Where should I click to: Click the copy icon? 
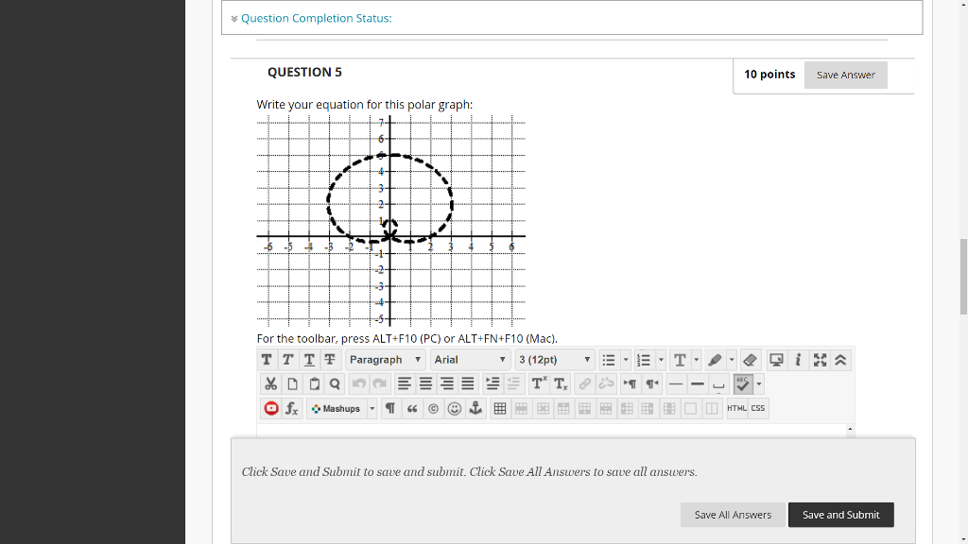click(x=292, y=384)
